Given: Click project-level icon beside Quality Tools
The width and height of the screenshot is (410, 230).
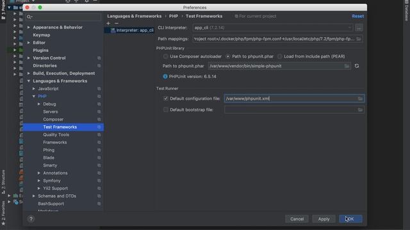Looking at the screenshot, I should (99, 135).
